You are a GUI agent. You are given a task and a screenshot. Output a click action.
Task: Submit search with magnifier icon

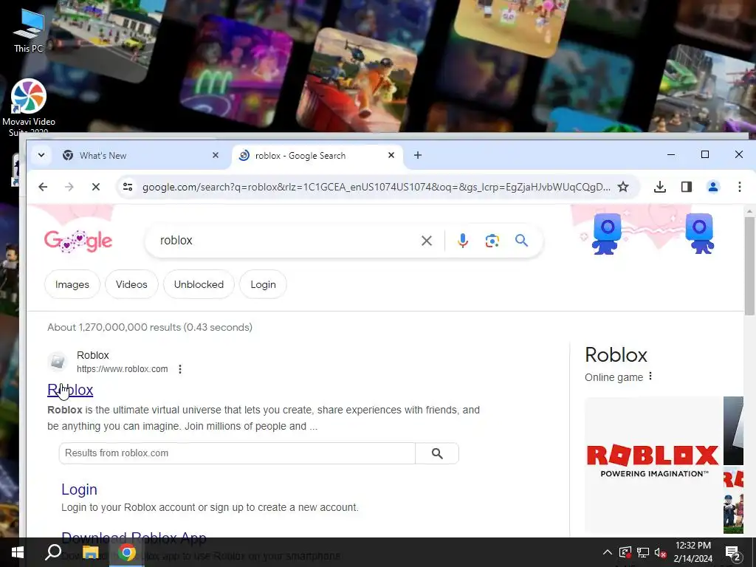521,240
